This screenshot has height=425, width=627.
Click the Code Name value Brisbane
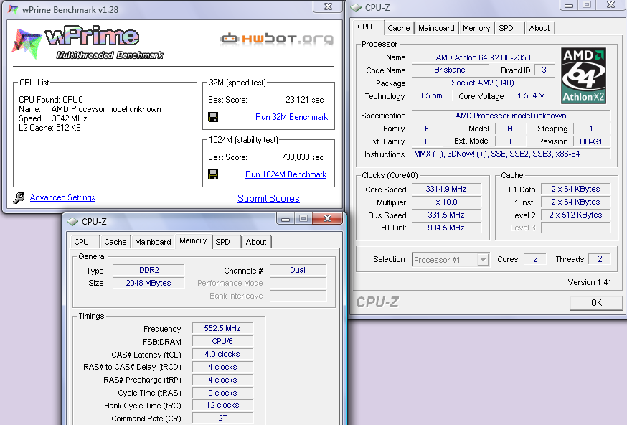click(x=450, y=70)
